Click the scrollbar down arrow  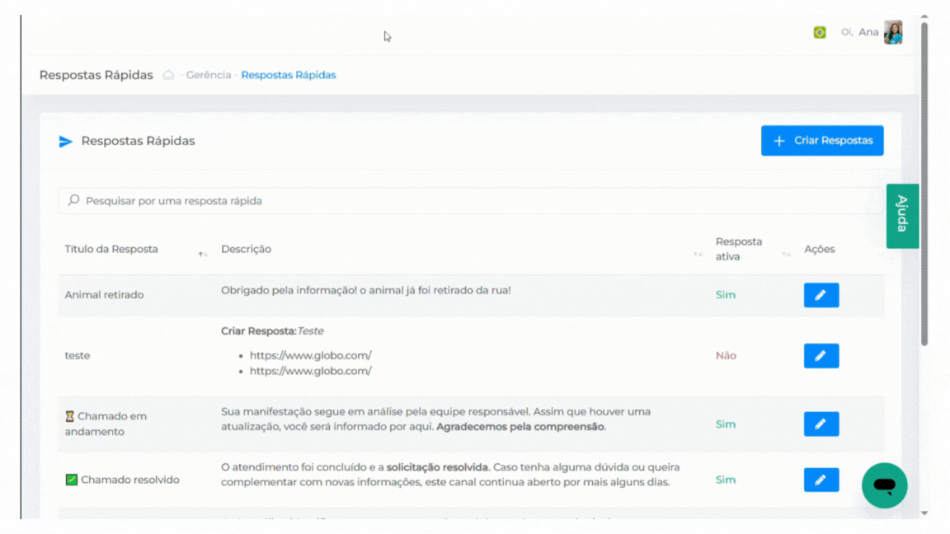pyautogui.click(x=924, y=513)
